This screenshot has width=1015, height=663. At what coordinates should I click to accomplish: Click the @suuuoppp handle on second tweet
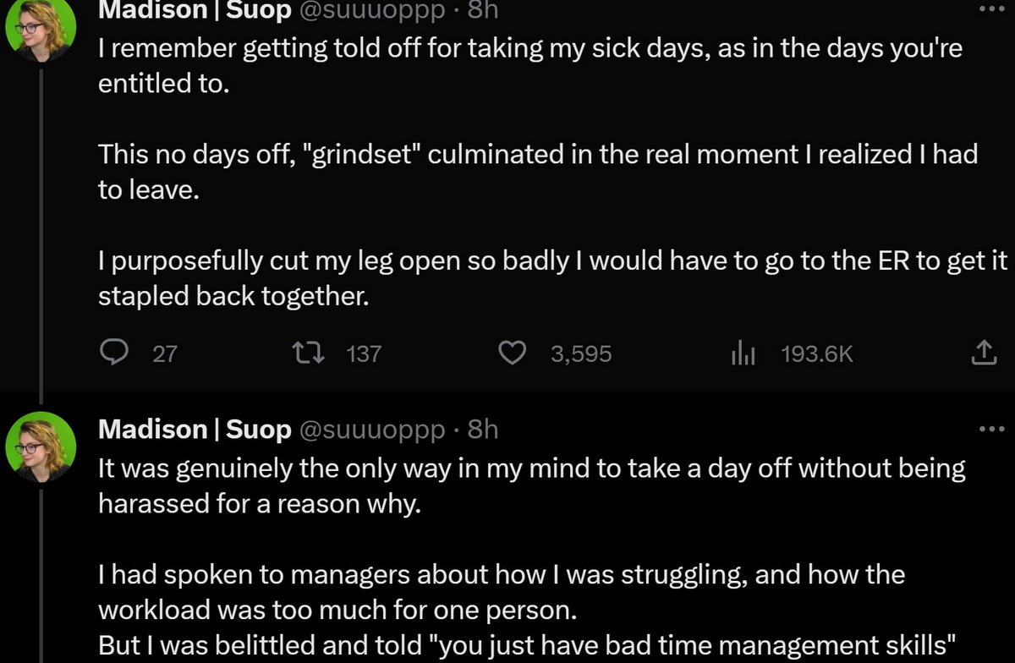coord(371,430)
